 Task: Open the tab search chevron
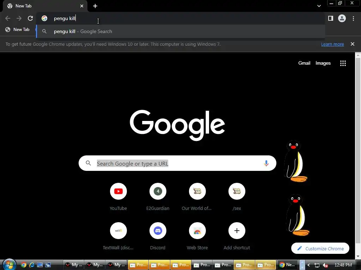coord(319,6)
